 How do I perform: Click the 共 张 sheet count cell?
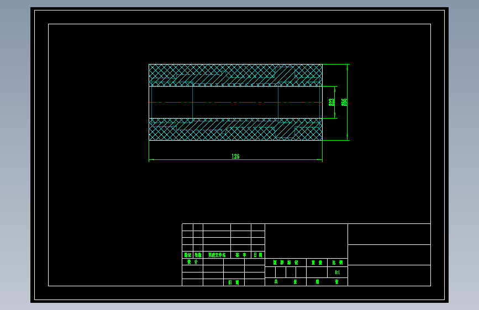pos(286,282)
